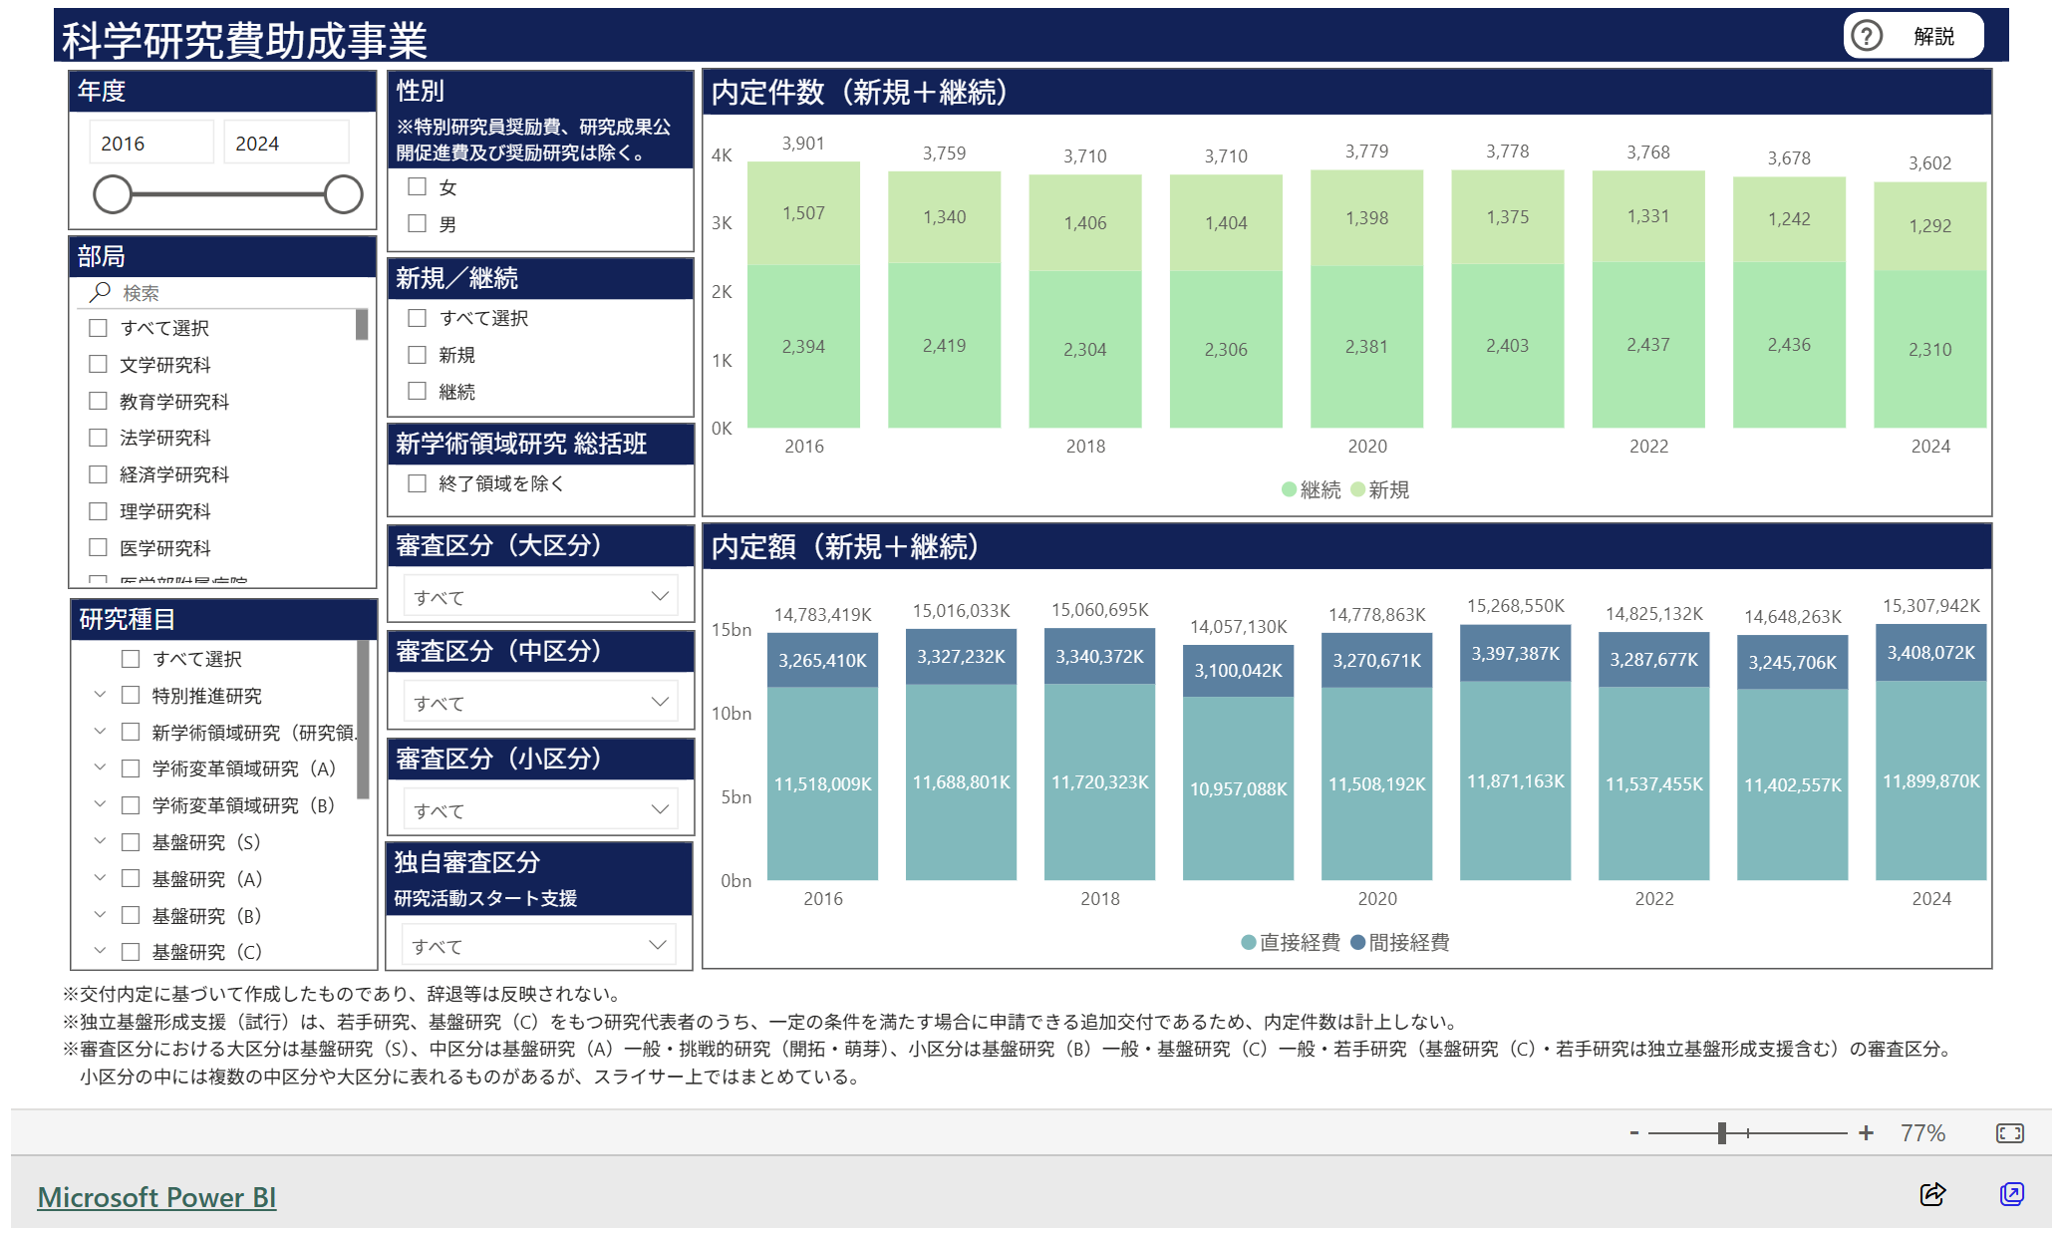Viewport: 2058px width, 1233px height.
Task: Enable the 新規 checkbox
Action: 418,355
